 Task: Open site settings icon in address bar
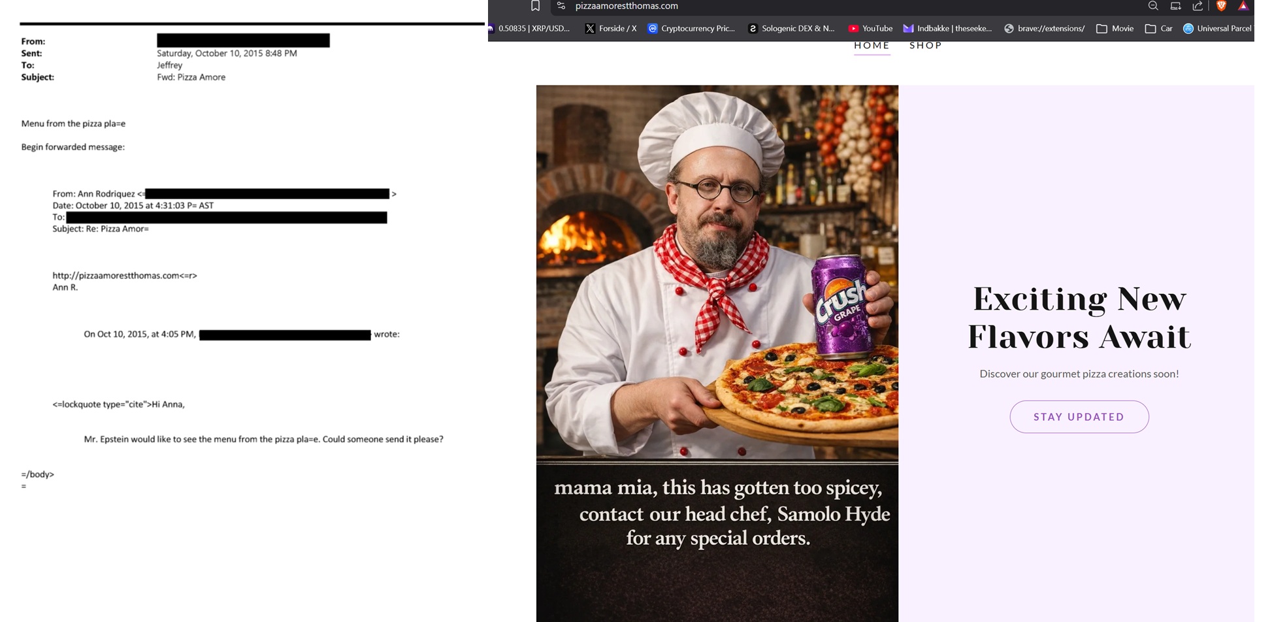(561, 6)
